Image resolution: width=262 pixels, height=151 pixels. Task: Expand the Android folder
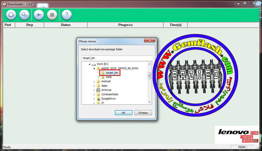(94, 82)
